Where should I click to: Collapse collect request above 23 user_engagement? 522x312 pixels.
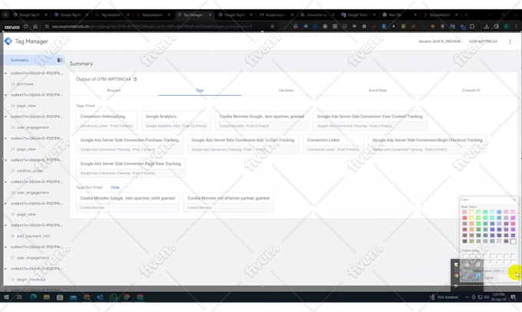tap(5, 117)
